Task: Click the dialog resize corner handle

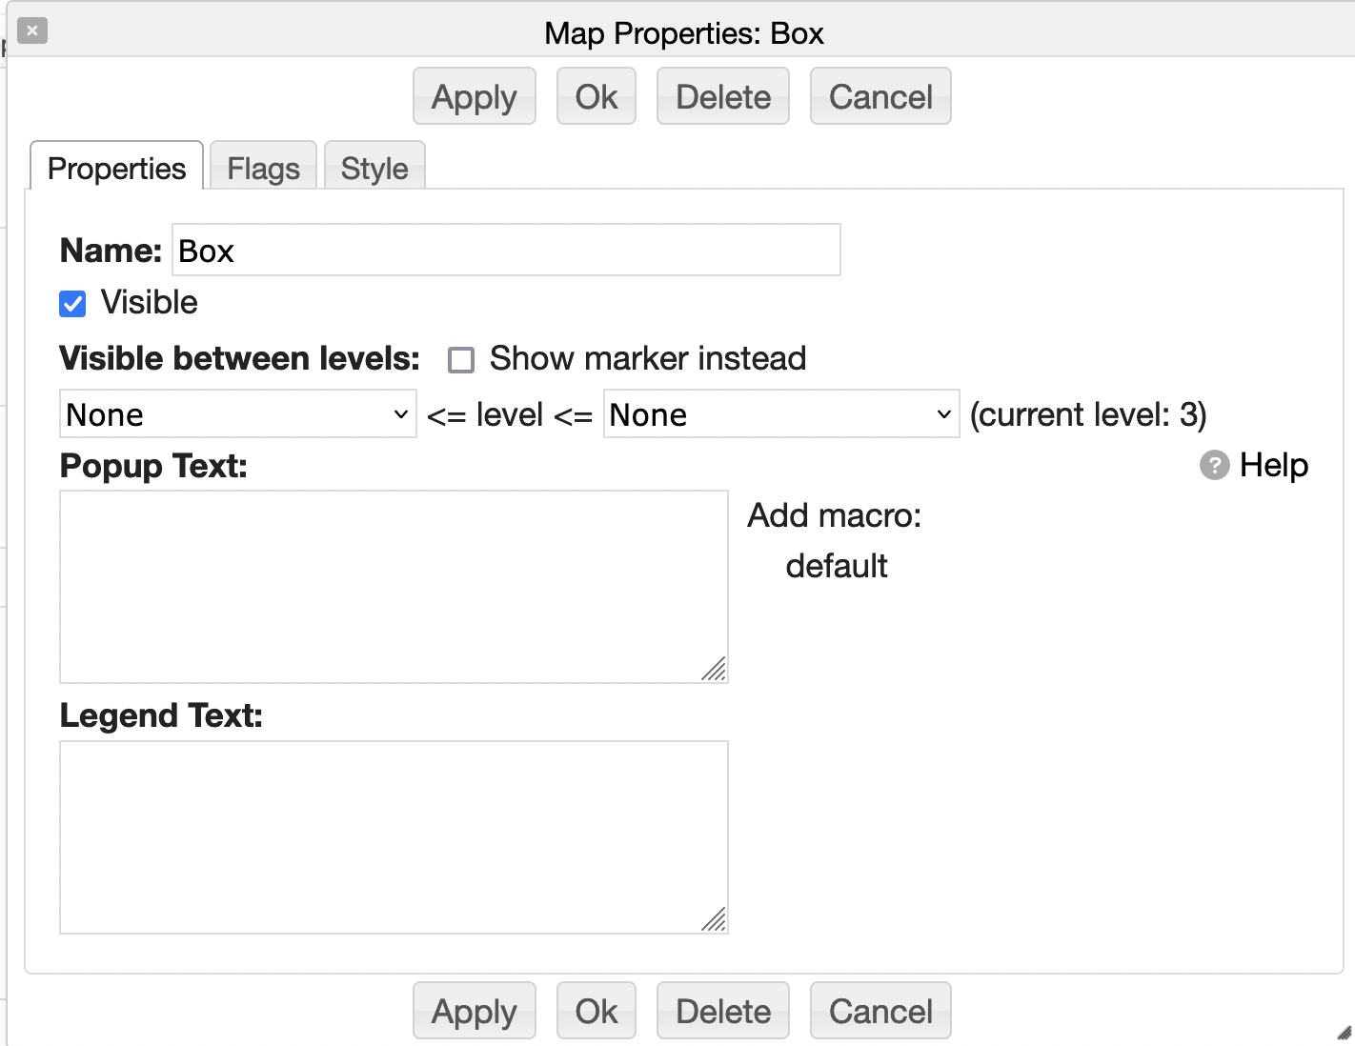Action: (x=1344, y=1033)
